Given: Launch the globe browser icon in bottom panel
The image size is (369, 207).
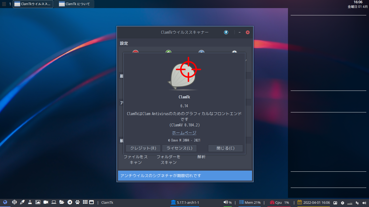Looking at the screenshot, I should [5, 202].
